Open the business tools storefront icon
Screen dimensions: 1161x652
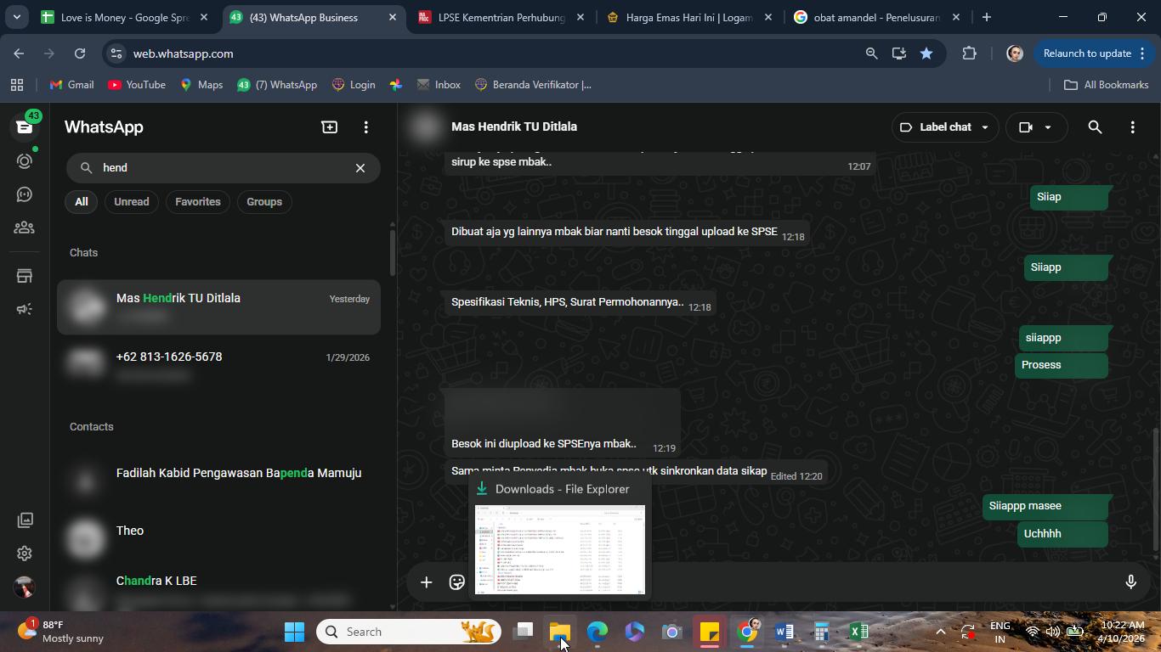[x=25, y=276]
